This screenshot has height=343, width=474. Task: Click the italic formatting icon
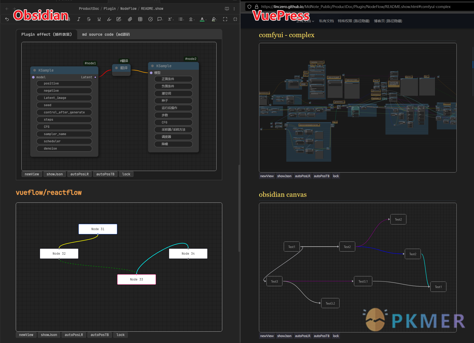pos(78,19)
